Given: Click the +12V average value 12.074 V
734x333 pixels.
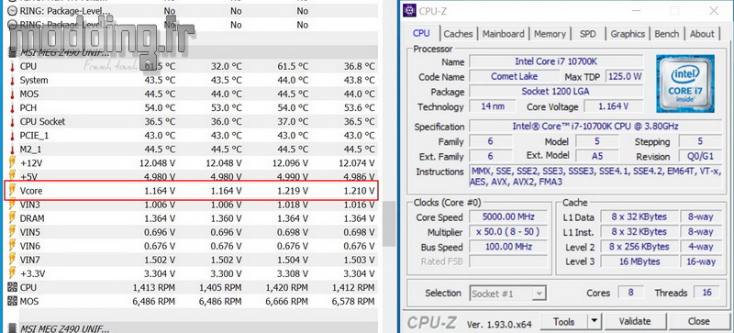Looking at the screenshot, I should (356, 163).
